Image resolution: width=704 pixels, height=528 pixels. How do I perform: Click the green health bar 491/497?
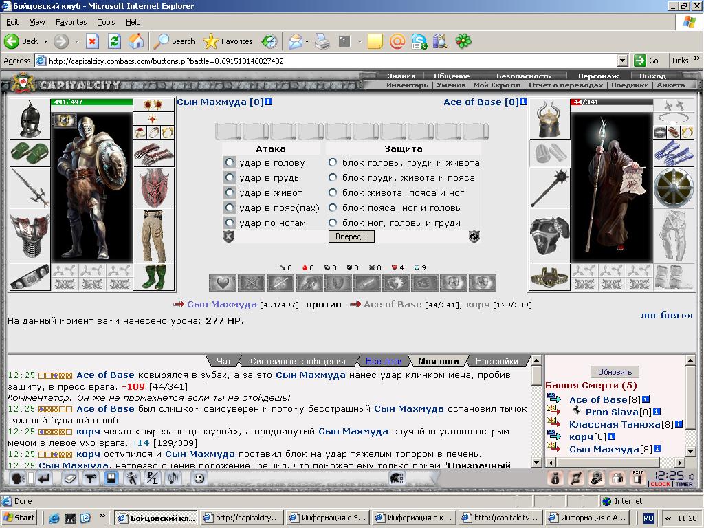pos(91,102)
